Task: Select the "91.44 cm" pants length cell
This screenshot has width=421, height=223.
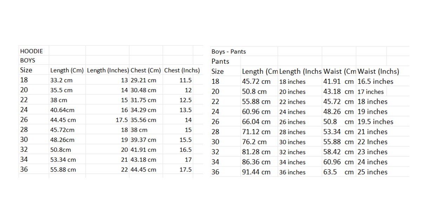Action: 256,172
